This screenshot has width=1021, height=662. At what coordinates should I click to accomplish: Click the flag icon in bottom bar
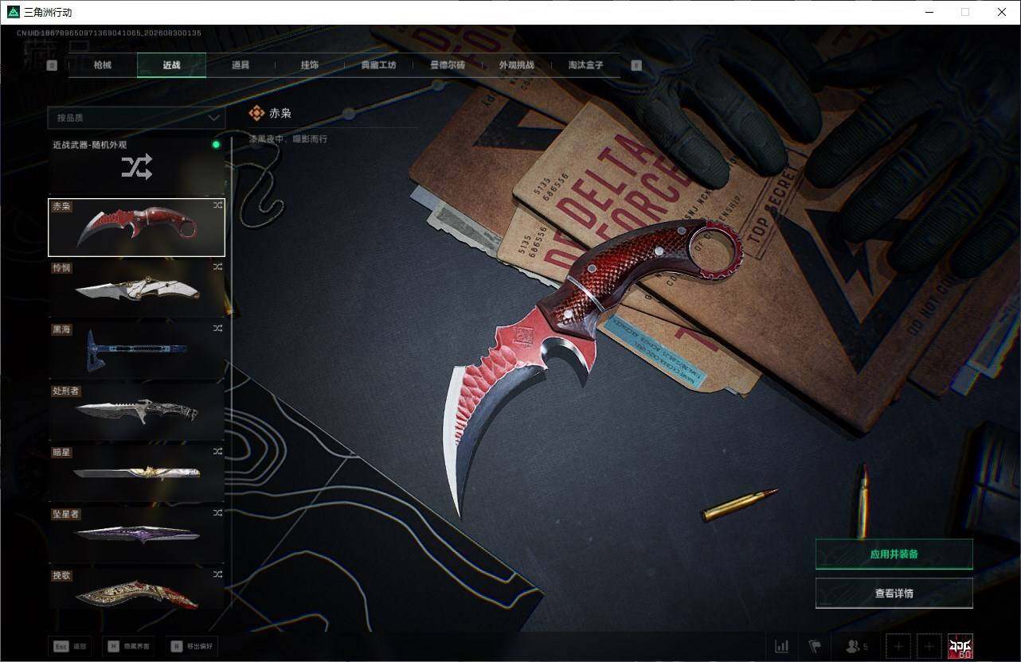point(814,646)
